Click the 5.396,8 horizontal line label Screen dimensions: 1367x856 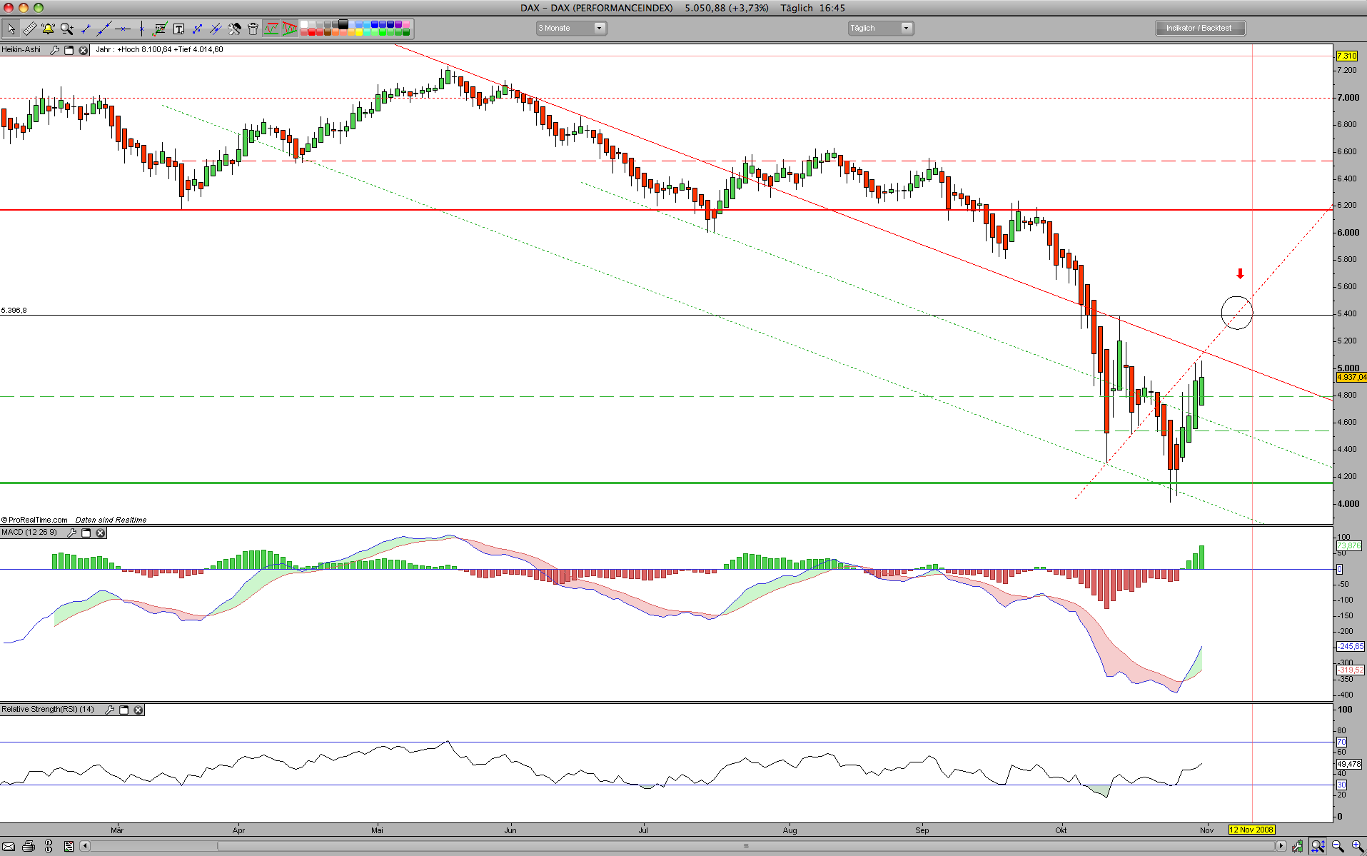pyautogui.click(x=14, y=311)
